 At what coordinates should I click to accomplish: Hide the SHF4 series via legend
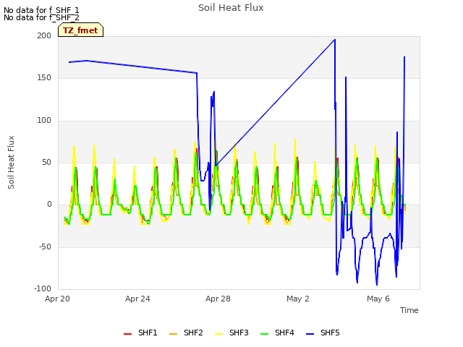tap(277, 333)
